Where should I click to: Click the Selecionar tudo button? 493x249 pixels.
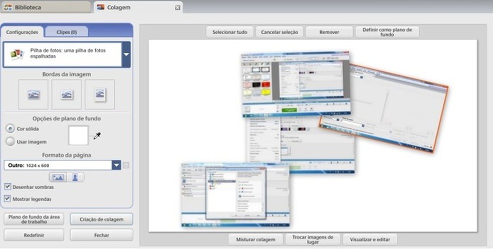tap(230, 32)
